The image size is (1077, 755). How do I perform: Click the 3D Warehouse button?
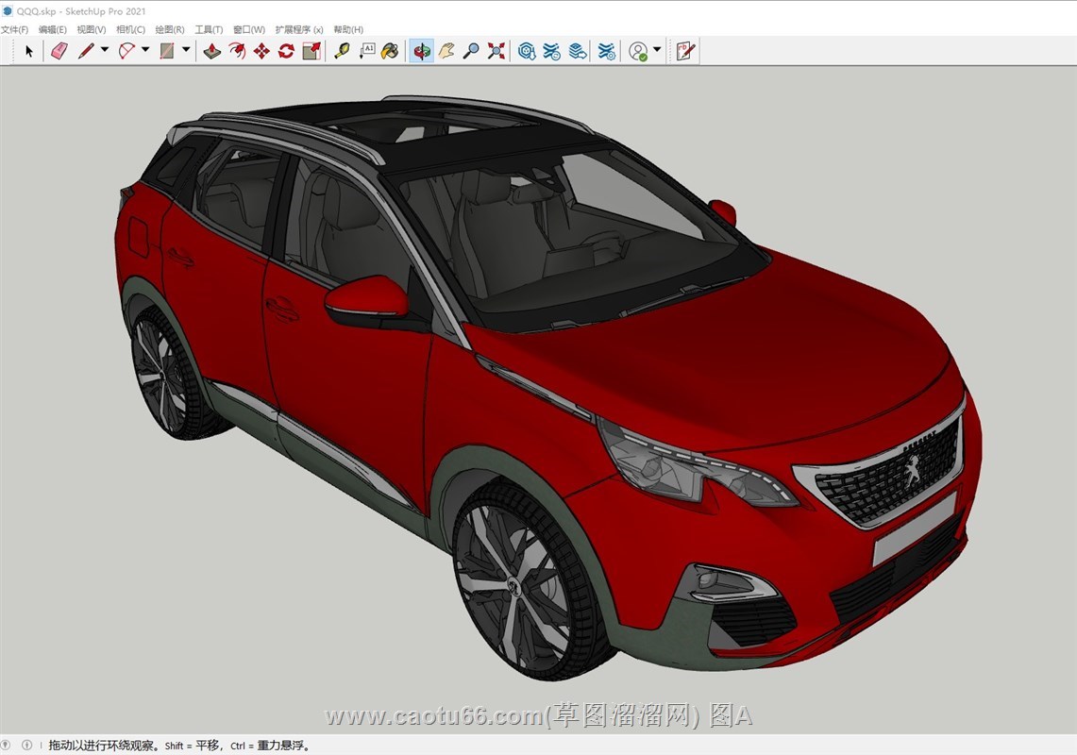[x=527, y=51]
